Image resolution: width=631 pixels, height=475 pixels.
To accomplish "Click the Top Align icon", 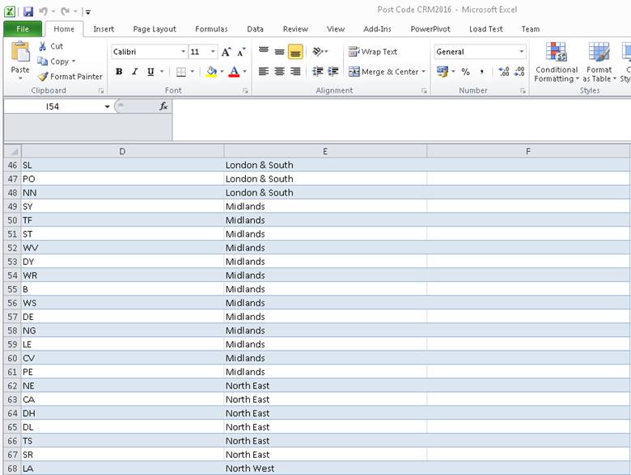I will 264,52.
